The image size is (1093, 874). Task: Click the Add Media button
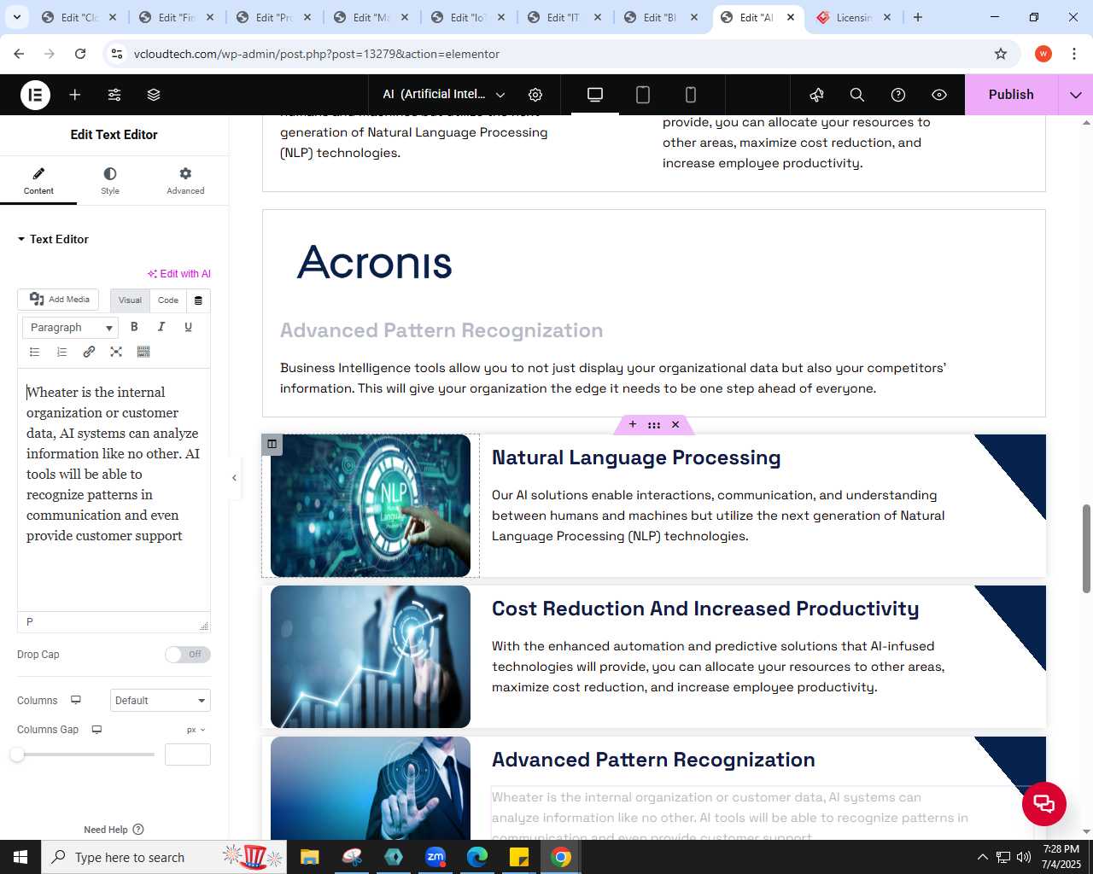(58, 300)
